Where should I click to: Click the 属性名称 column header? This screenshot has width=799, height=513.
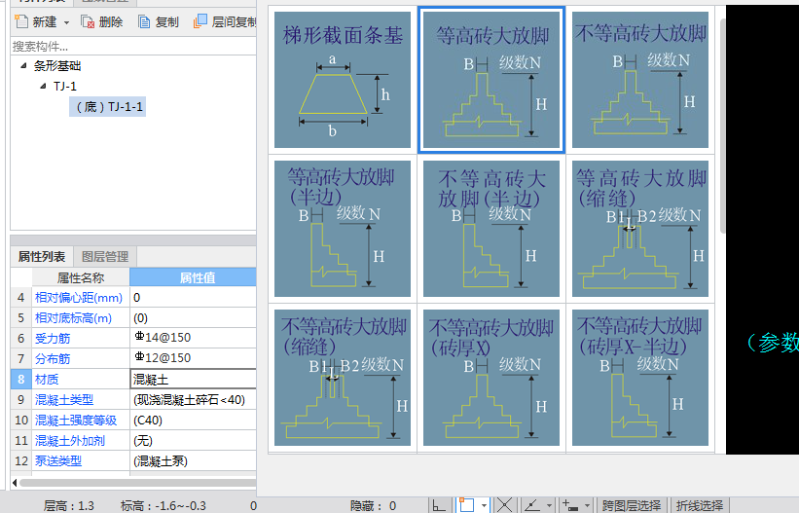[x=81, y=277]
